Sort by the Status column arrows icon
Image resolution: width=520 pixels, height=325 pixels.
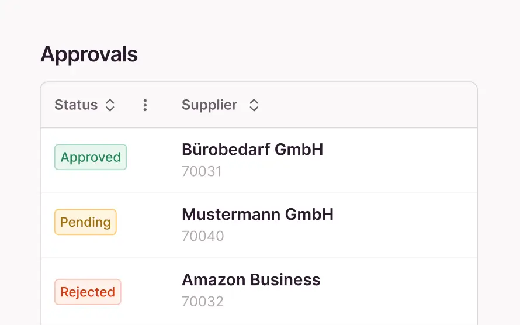tap(110, 105)
